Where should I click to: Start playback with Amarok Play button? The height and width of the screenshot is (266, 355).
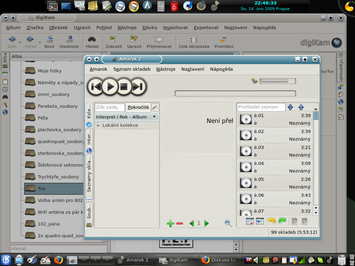coord(110,87)
